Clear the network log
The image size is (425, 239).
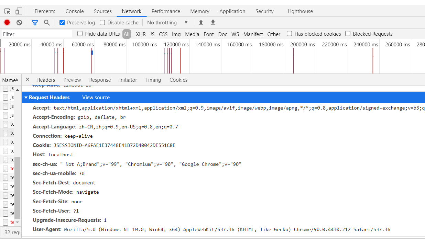pos(19,23)
